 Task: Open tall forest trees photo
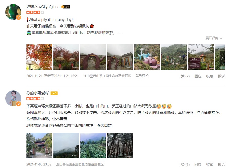tap(120, 145)
